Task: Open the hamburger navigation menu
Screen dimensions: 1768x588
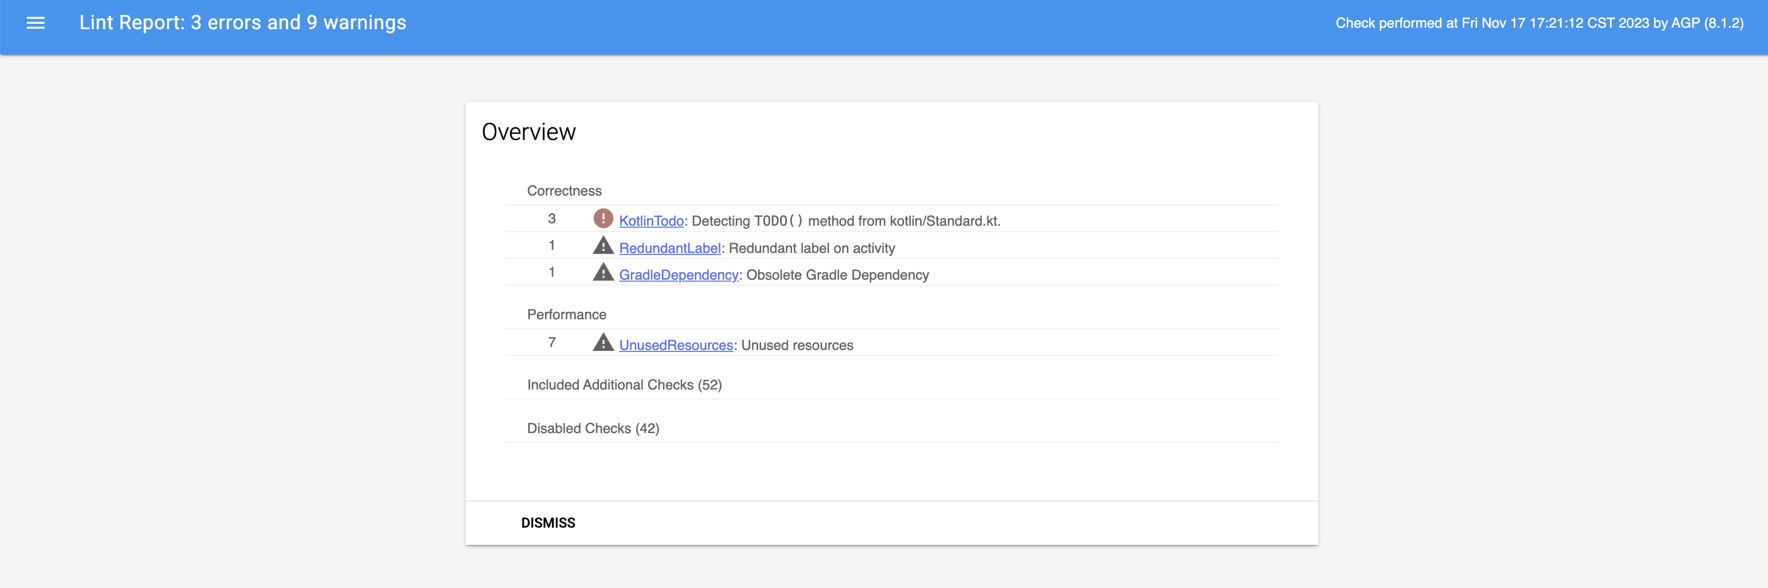Action: [x=36, y=23]
